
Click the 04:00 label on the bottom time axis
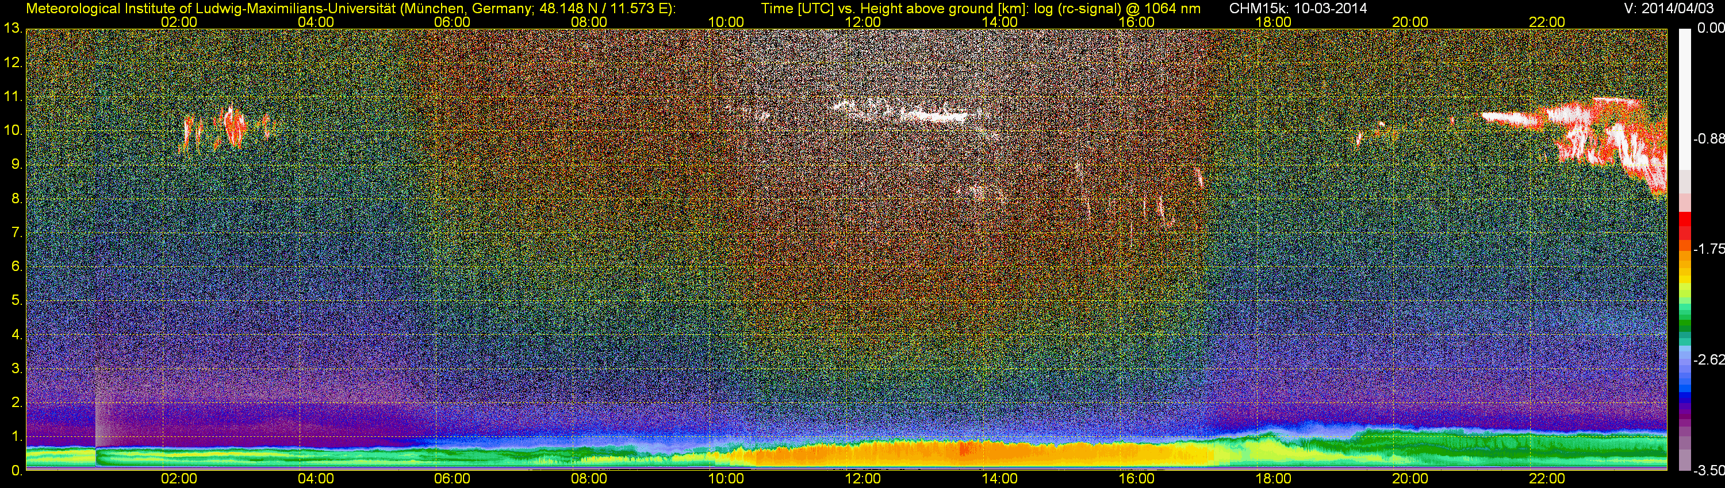tap(316, 479)
